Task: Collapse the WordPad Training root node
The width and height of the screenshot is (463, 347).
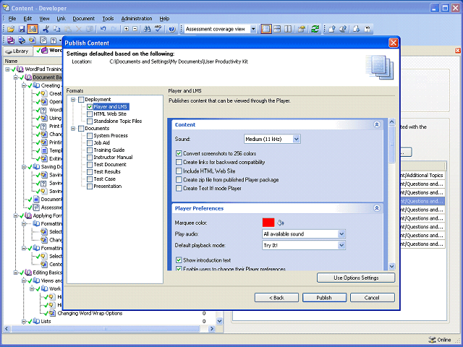Action: tap(7, 69)
